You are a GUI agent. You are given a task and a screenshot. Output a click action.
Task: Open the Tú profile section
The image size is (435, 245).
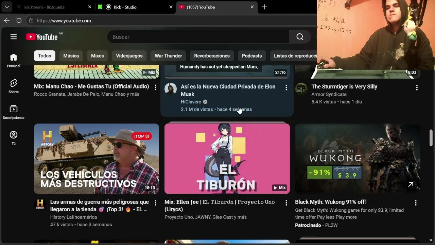pos(14,138)
